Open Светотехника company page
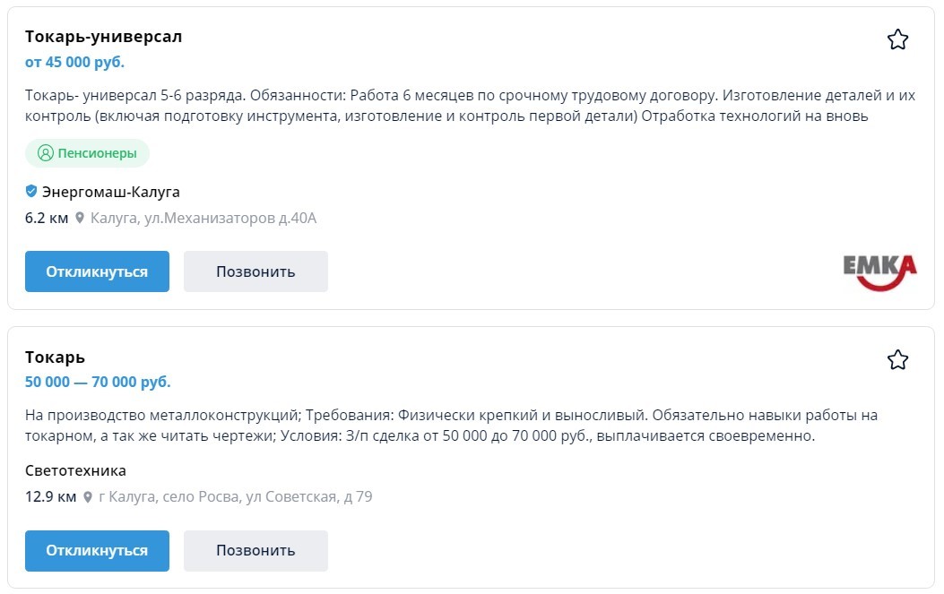The width and height of the screenshot is (944, 594). pos(75,470)
